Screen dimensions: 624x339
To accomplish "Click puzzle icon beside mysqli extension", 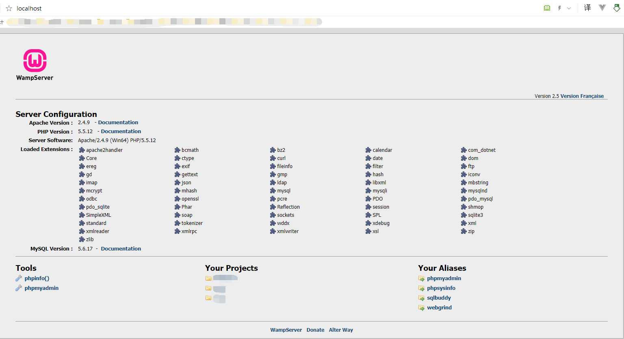I will [x=368, y=191].
